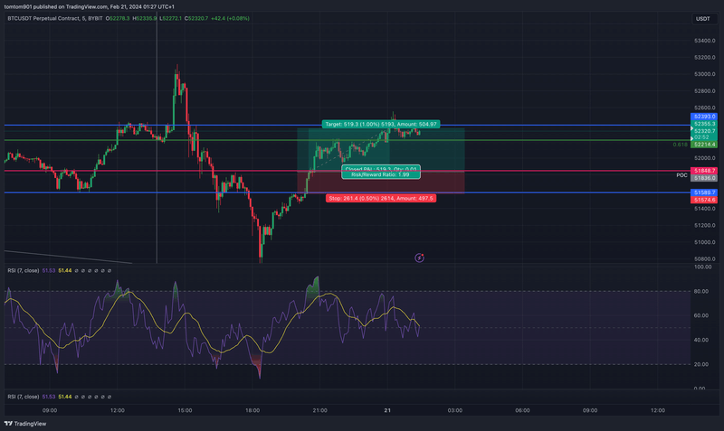Click the TradingView logo at bottom left

coord(25,424)
